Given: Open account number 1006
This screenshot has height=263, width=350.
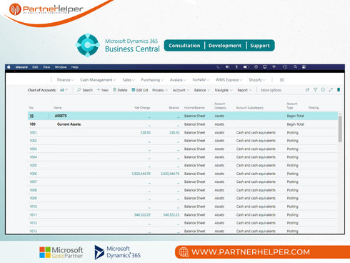Looking at the screenshot, I should point(33,174).
